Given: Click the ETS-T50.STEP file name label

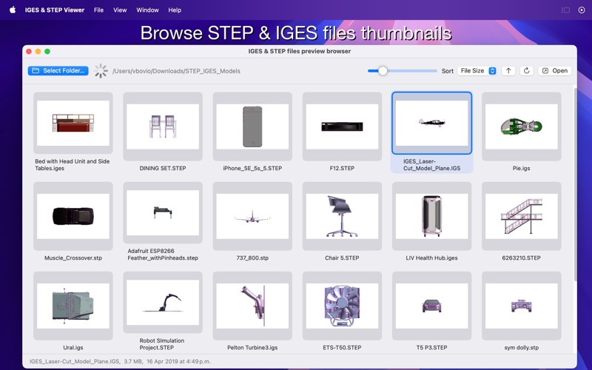Looking at the screenshot, I should 342,348.
